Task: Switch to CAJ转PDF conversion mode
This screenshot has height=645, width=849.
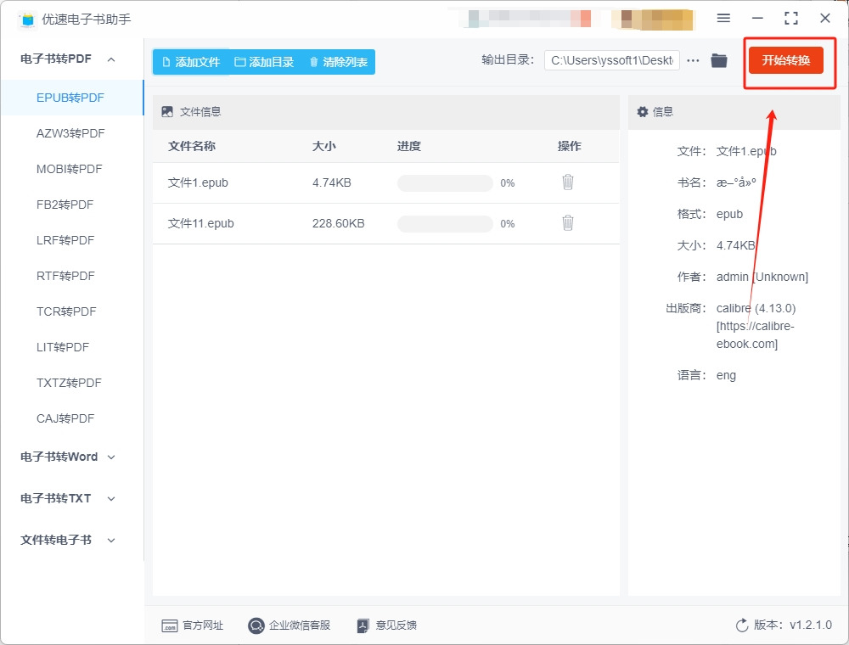Action: [65, 418]
